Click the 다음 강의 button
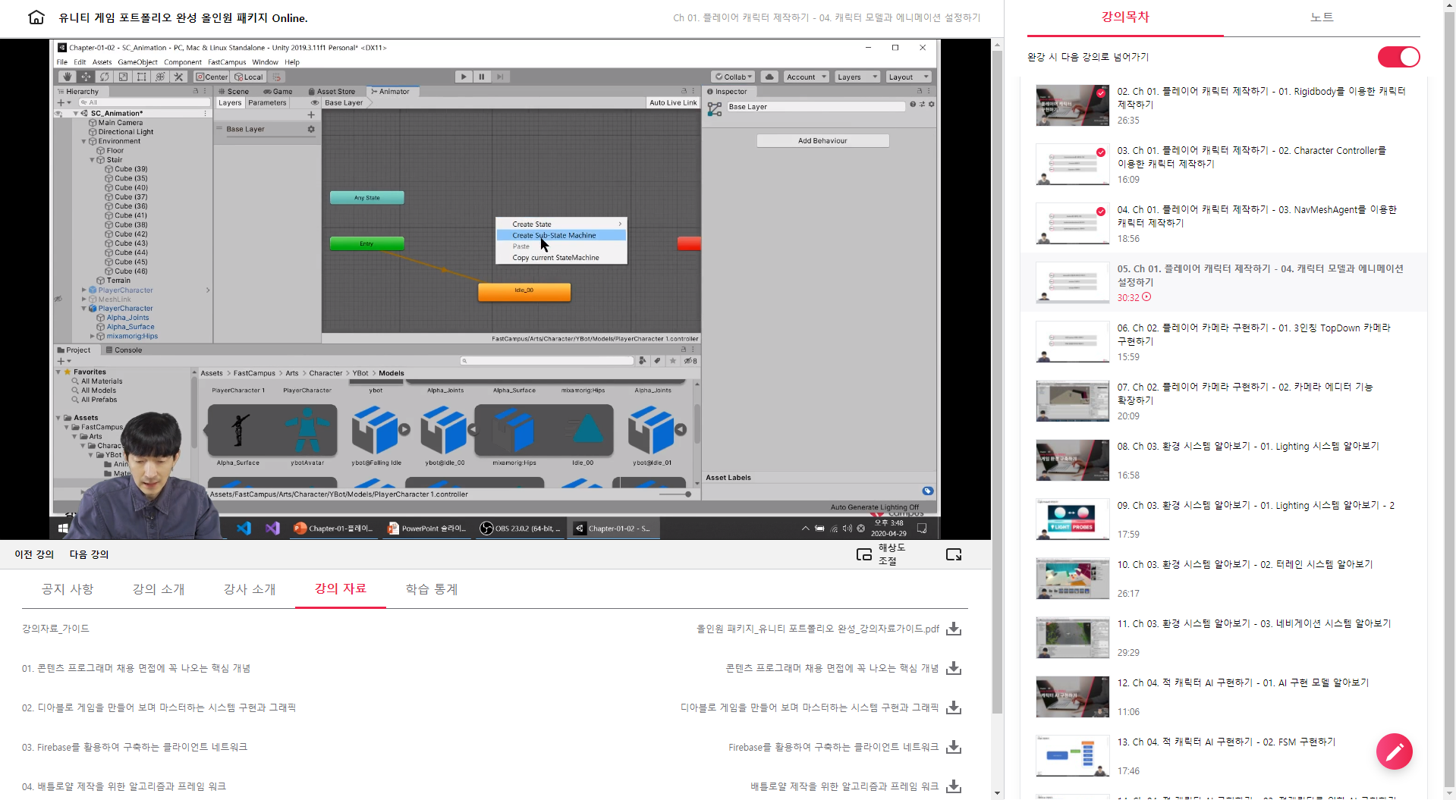 pos(89,554)
